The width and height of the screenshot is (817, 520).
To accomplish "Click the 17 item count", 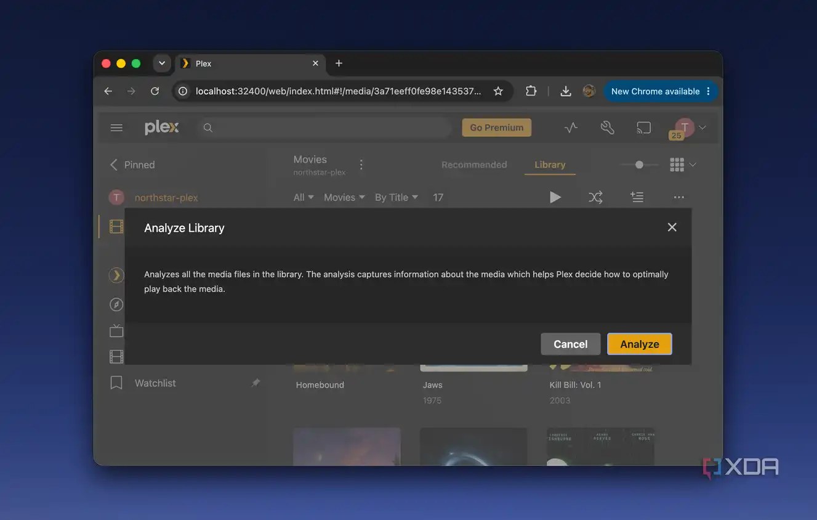I will point(438,197).
